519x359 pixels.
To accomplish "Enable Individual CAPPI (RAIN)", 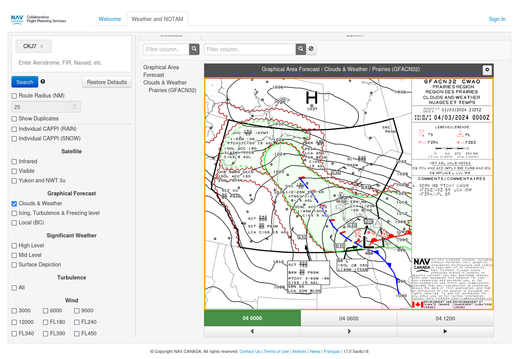I will (14, 129).
